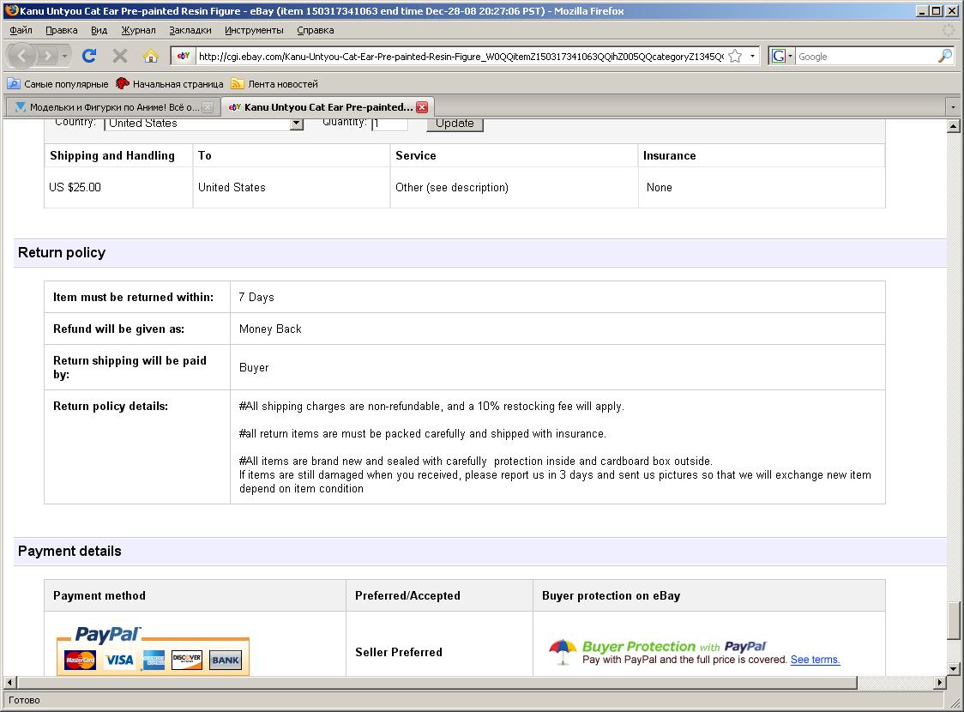Close the Kanu Untyou eBay tab
Image resolution: width=964 pixels, height=712 pixels.
pos(421,107)
